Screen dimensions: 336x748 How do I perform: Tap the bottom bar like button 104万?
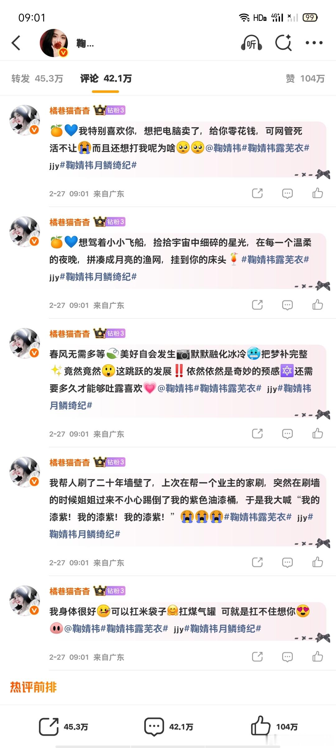[274, 726]
